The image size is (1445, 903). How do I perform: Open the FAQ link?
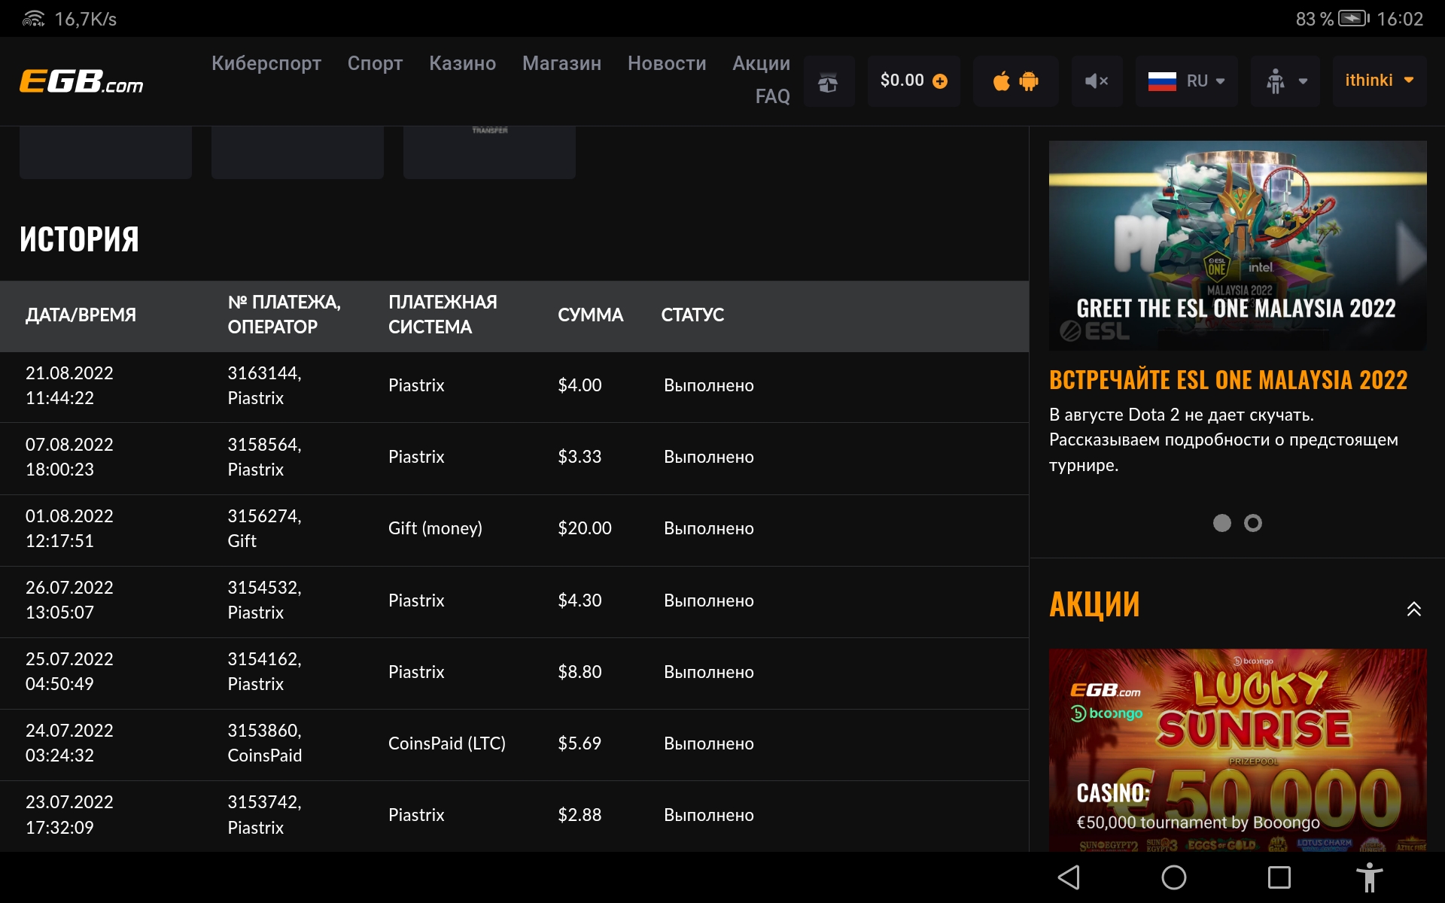point(772,96)
